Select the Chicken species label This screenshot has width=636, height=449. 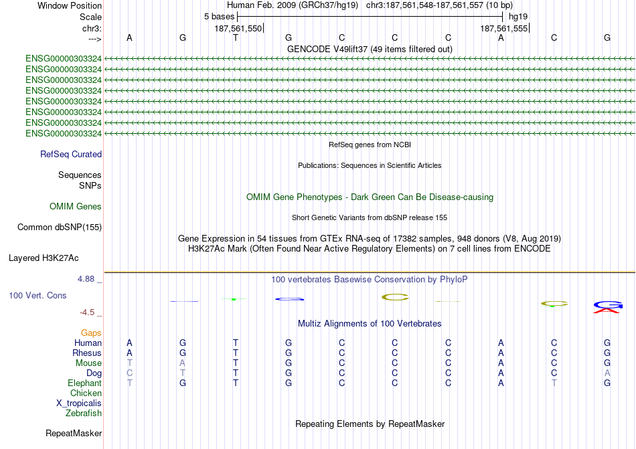(x=86, y=393)
